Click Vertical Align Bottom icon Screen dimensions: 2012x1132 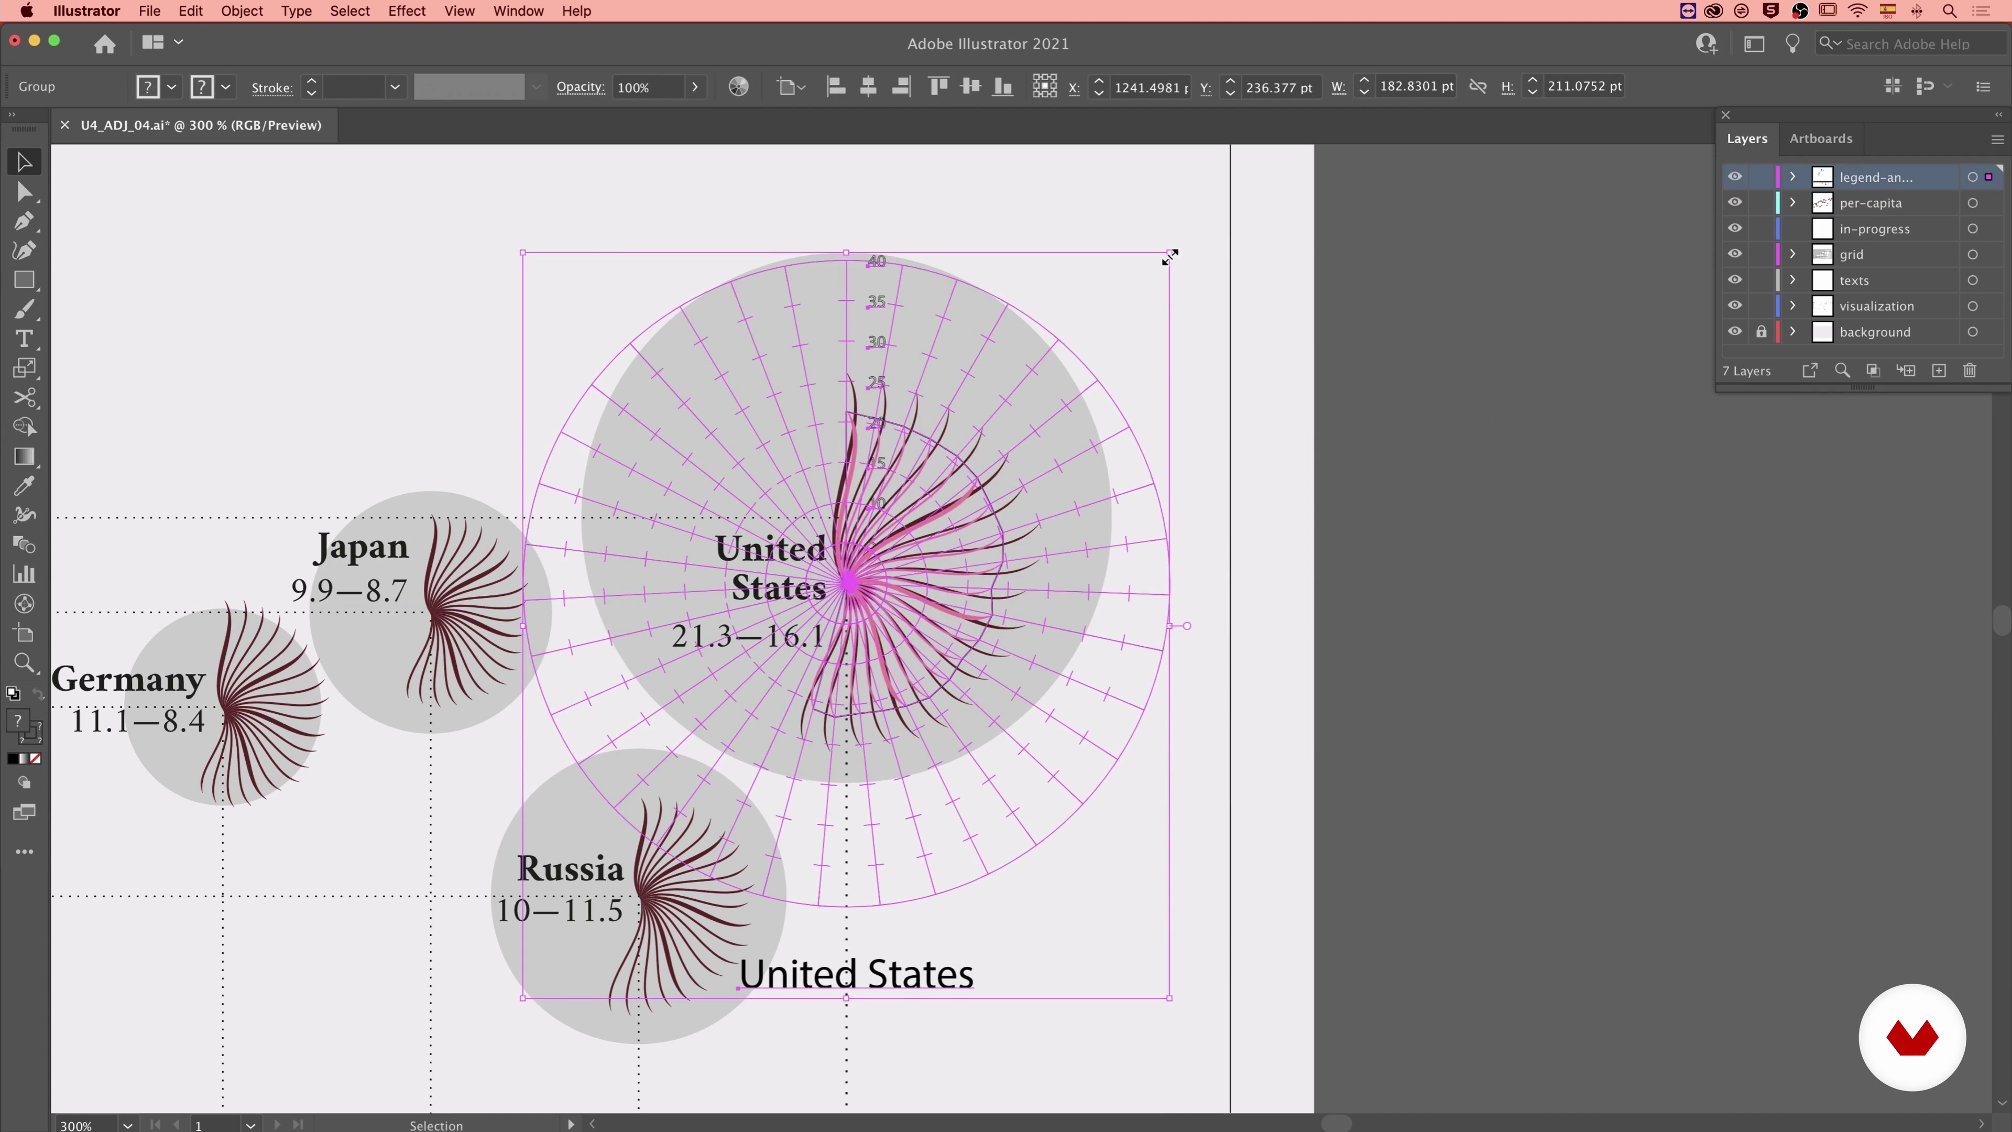tap(1003, 86)
